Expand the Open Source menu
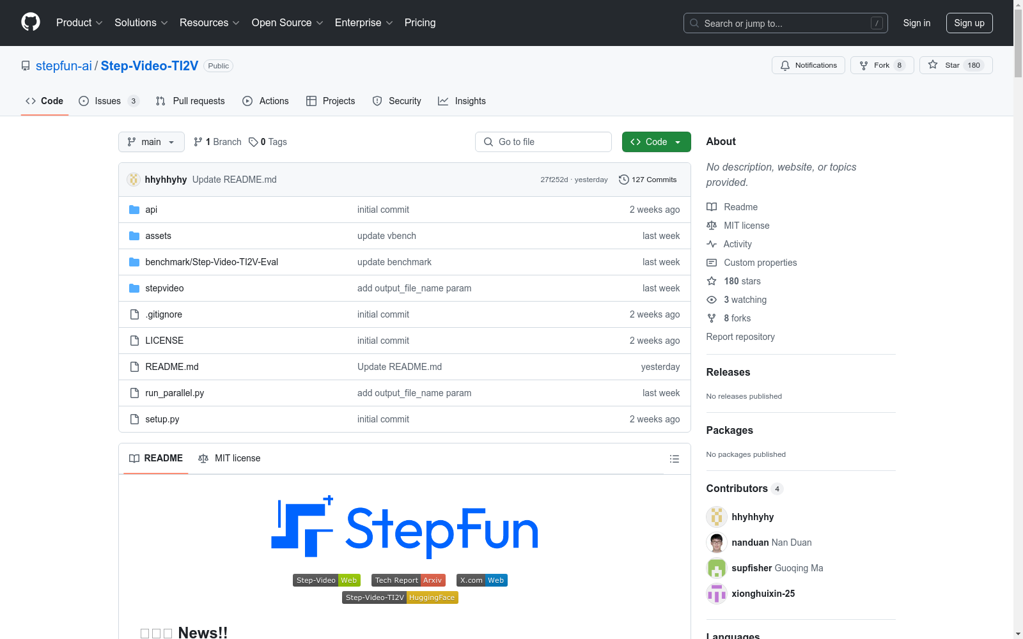 pyautogui.click(x=288, y=23)
